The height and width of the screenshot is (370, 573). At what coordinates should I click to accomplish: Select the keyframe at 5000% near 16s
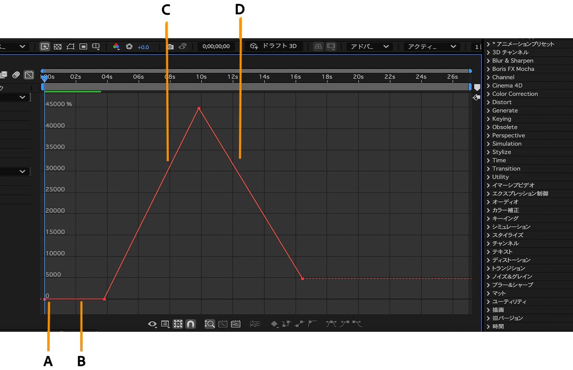302,278
